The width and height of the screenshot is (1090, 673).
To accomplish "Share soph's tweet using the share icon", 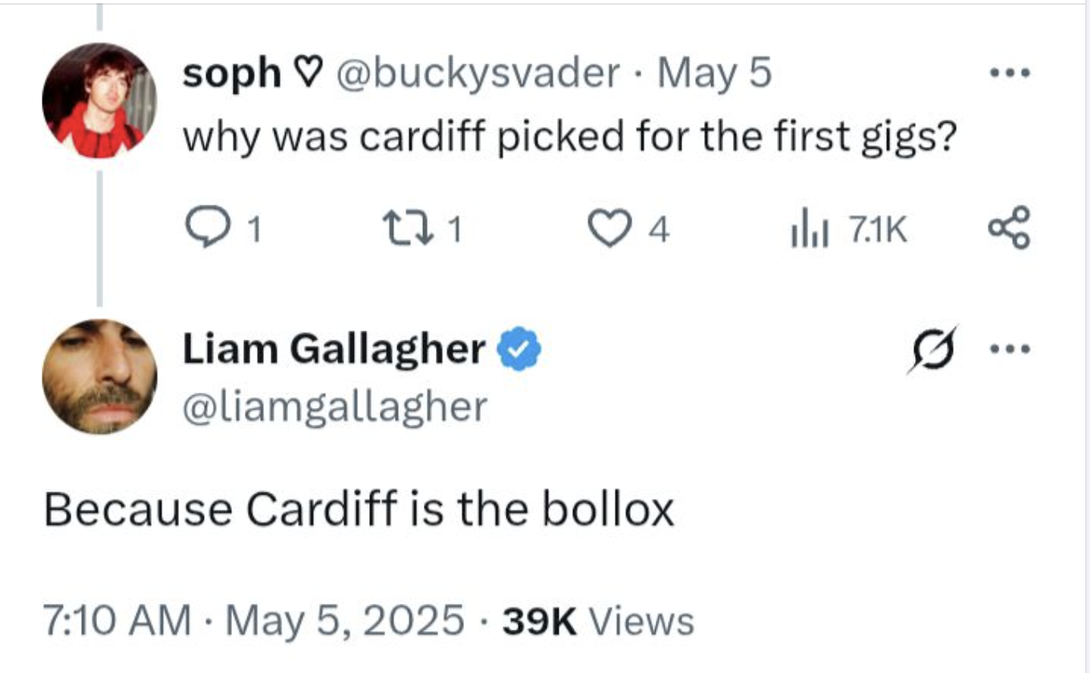I will coord(1007,230).
